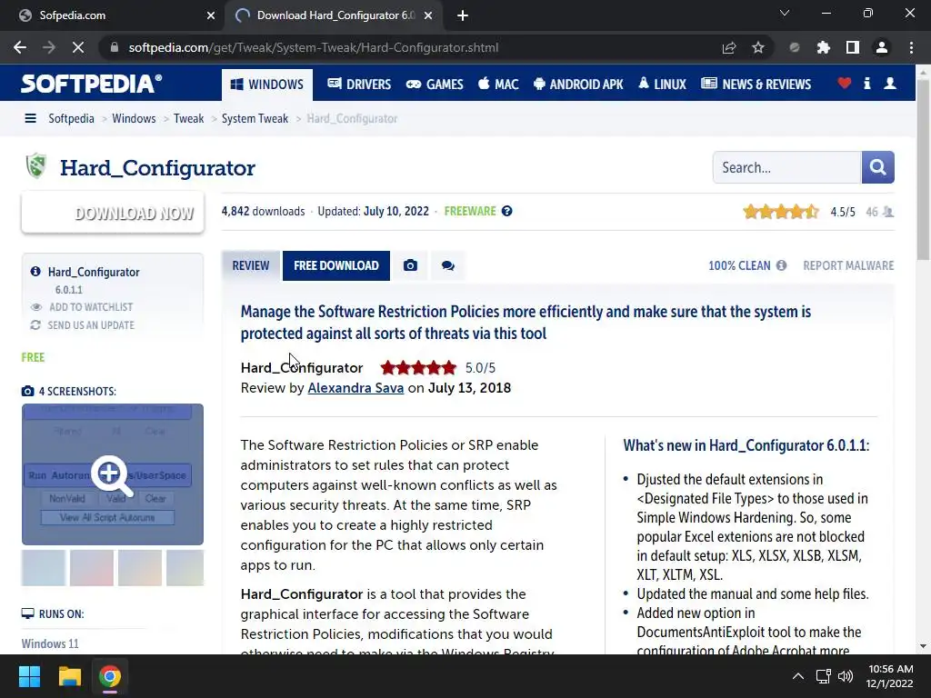Click the 100% Clean info icon

[781, 265]
